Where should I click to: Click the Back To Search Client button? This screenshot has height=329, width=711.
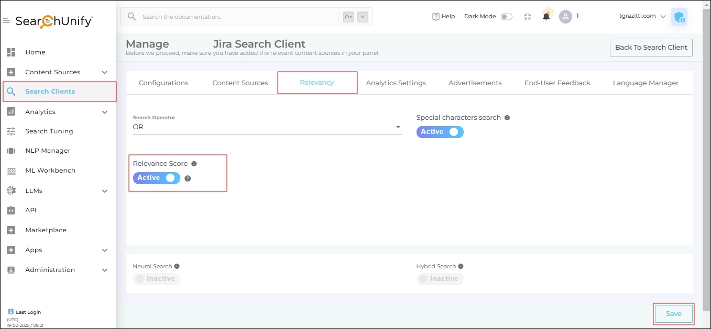click(651, 48)
